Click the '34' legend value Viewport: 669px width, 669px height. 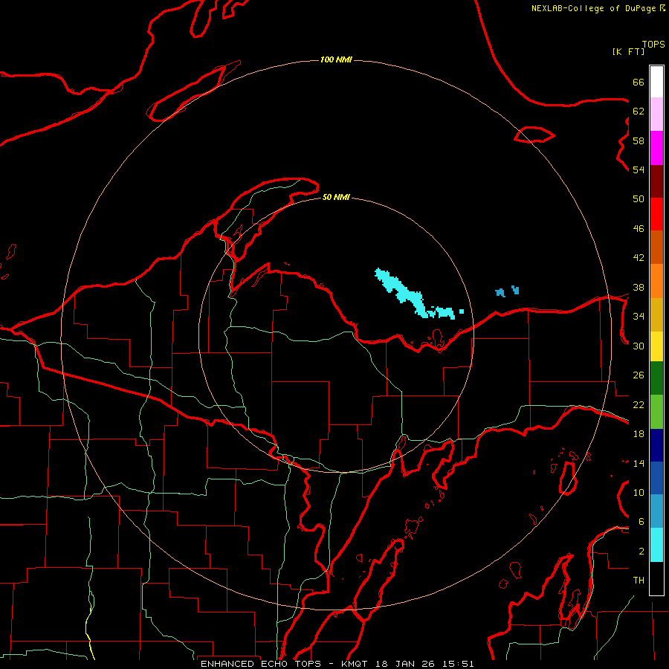pyautogui.click(x=639, y=316)
